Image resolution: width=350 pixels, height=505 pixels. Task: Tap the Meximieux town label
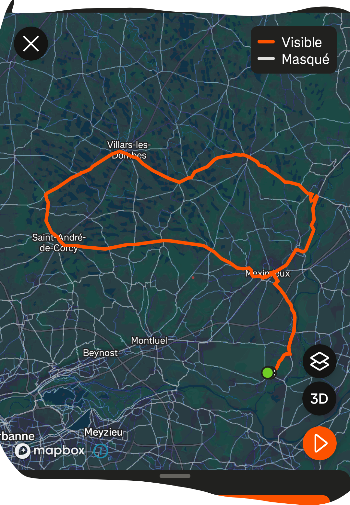pos(268,273)
